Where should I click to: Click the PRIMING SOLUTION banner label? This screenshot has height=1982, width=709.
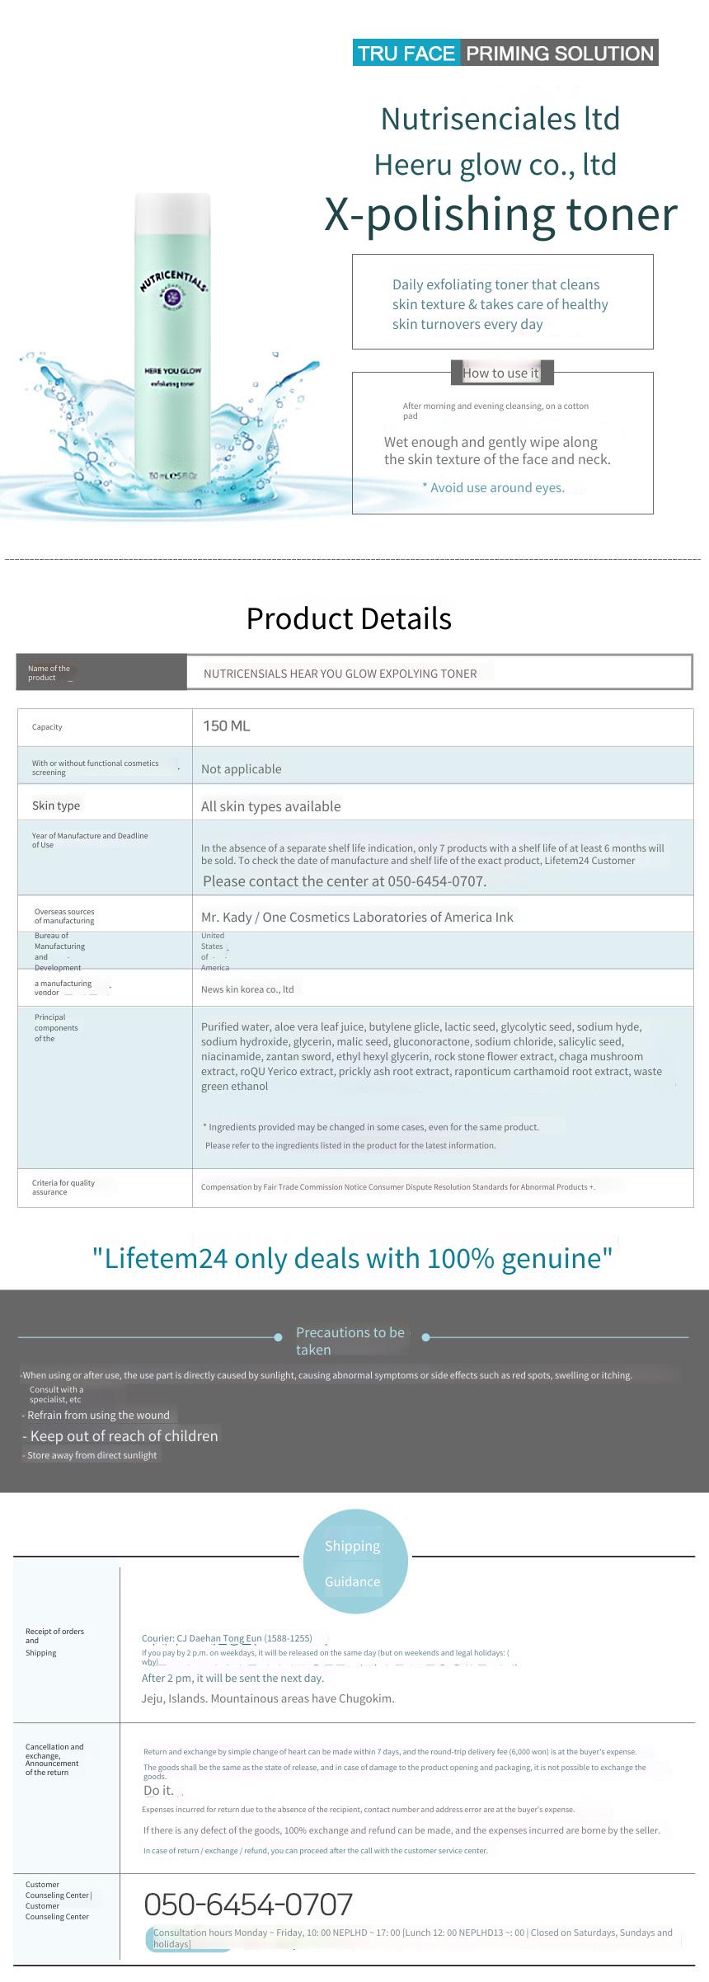pos(560,54)
